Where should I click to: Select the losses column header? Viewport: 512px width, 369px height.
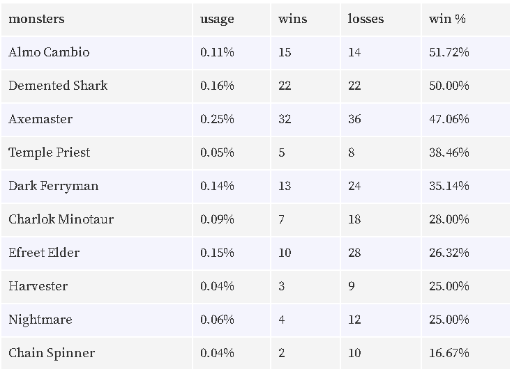click(x=366, y=19)
